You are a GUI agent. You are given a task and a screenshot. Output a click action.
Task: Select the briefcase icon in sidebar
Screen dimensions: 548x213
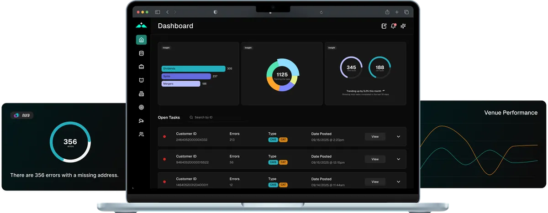(x=141, y=67)
